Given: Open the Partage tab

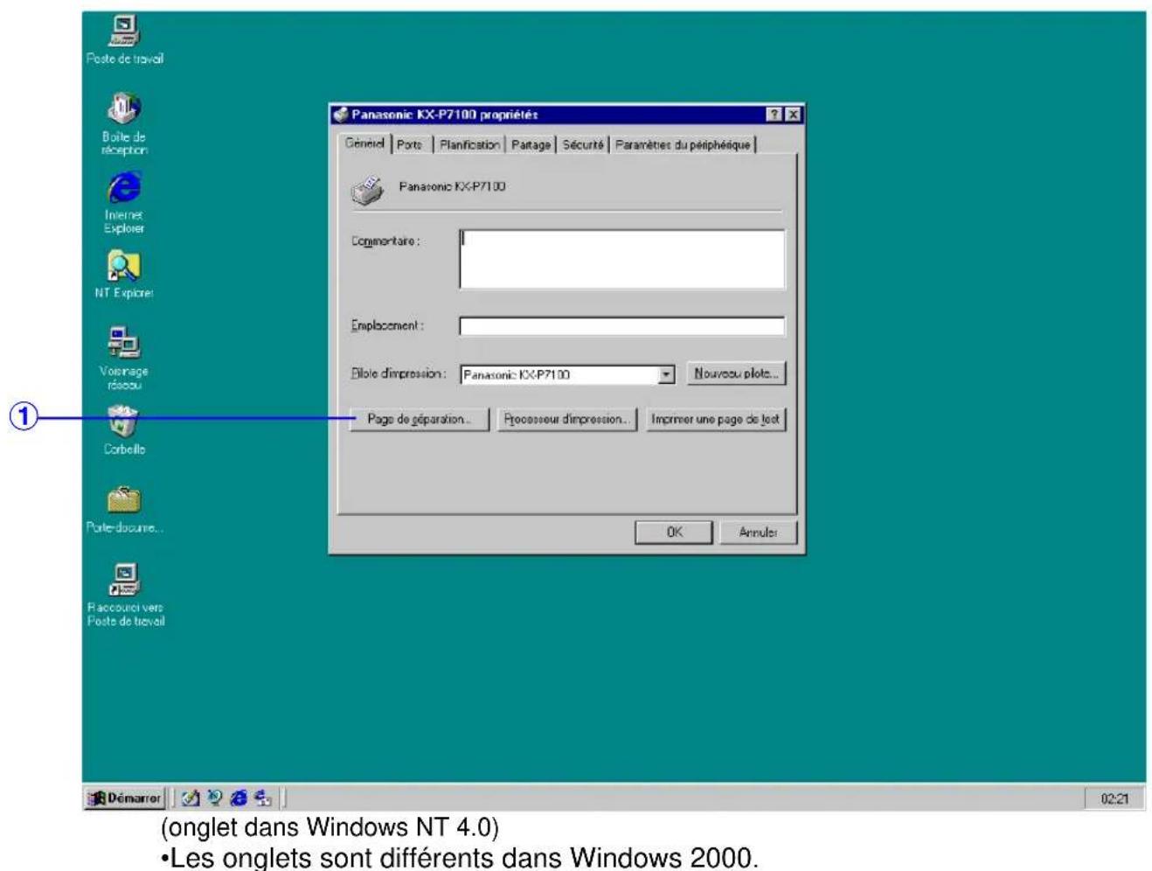Looking at the screenshot, I should coord(531,145).
